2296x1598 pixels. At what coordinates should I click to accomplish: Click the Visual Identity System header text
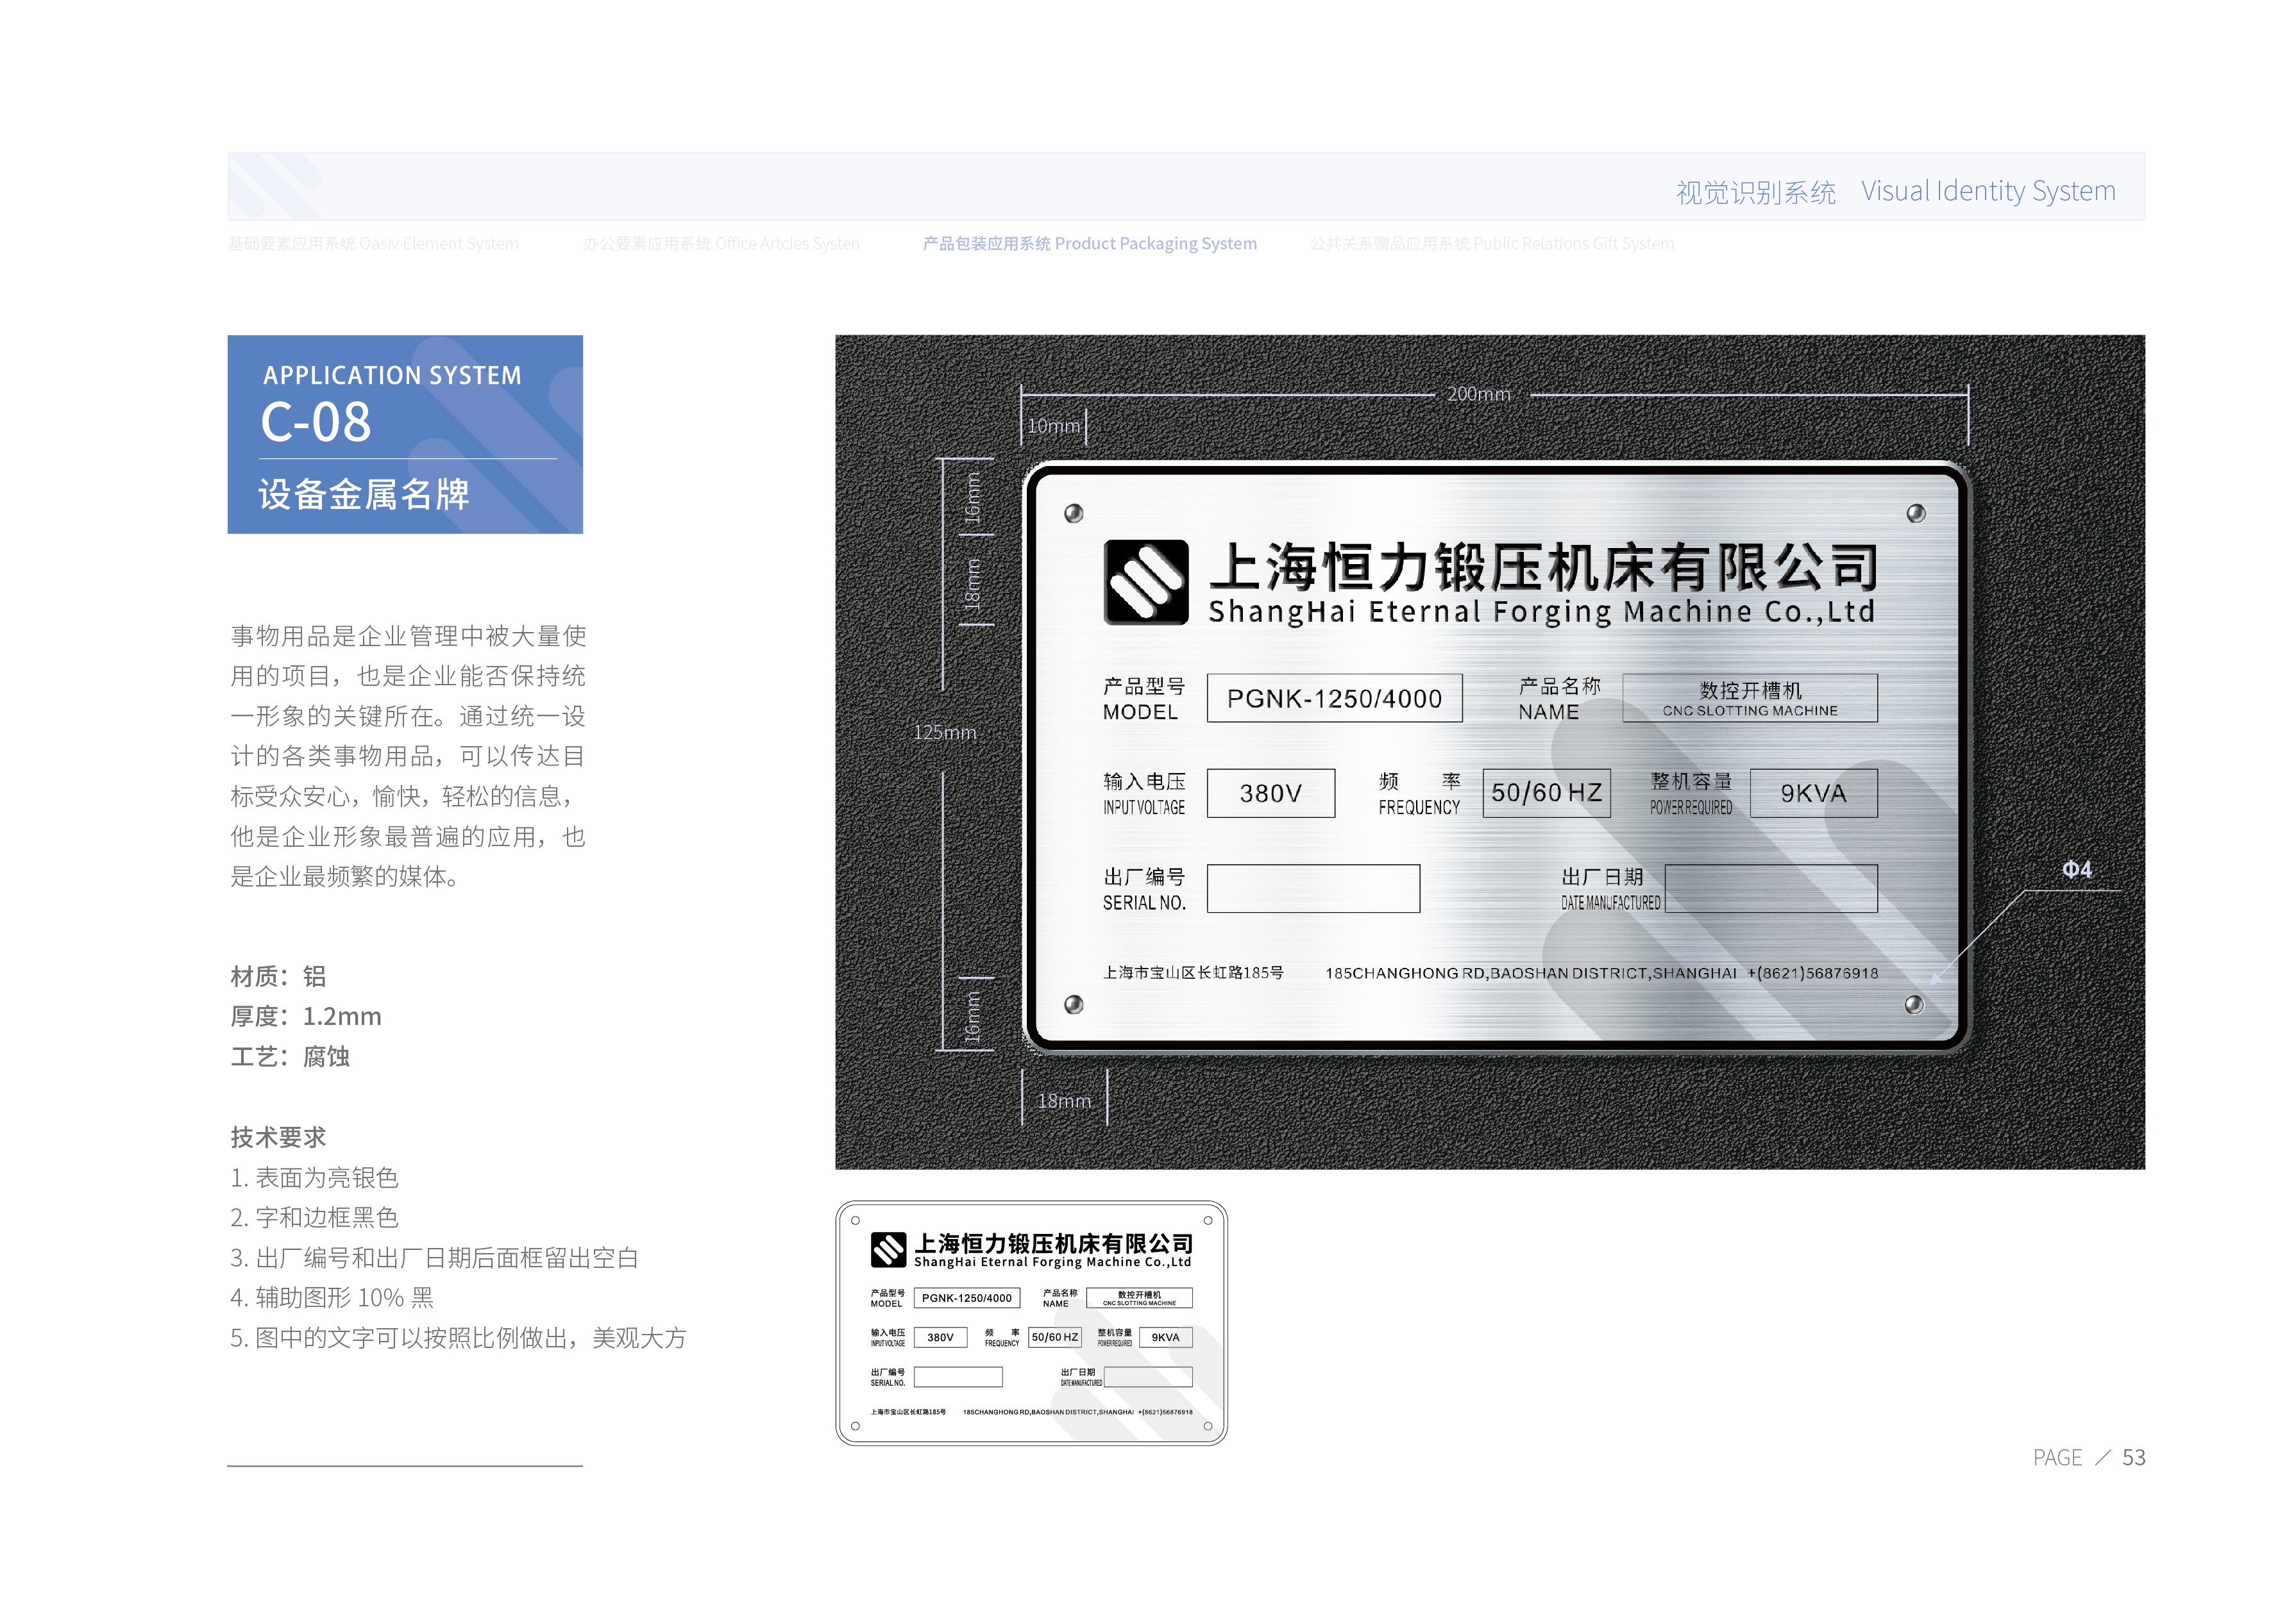tap(1988, 191)
